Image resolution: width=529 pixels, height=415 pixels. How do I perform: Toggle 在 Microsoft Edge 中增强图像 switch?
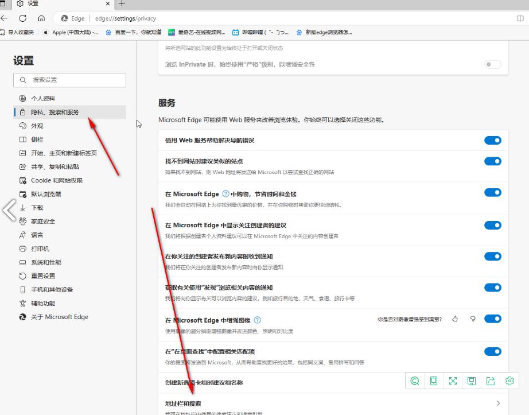click(x=492, y=319)
